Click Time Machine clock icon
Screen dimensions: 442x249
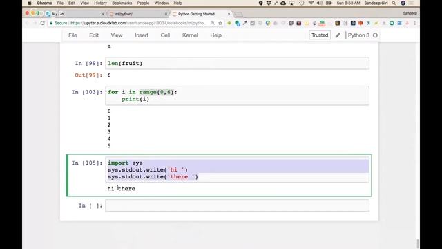[x=301, y=3]
